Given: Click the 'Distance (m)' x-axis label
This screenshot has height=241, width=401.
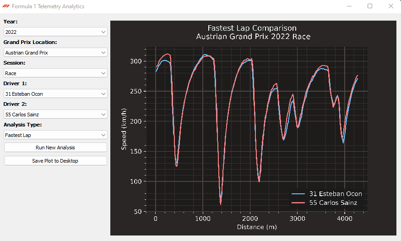Looking at the screenshot, I should [x=257, y=227].
